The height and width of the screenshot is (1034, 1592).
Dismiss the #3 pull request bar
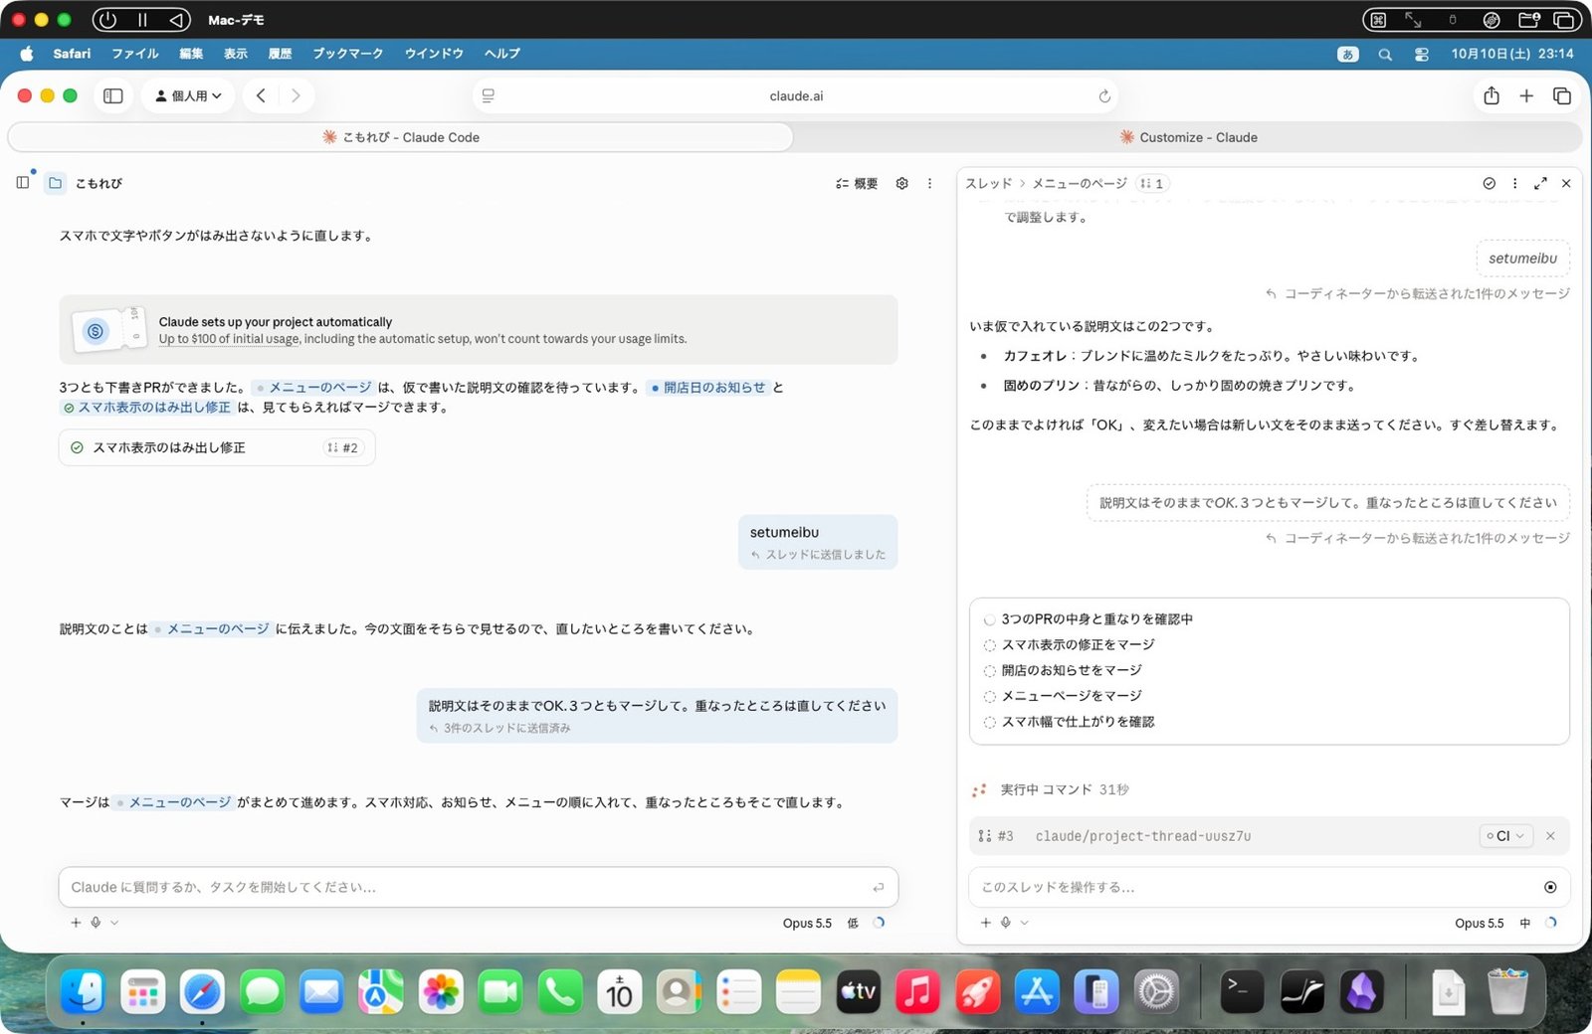click(1550, 836)
